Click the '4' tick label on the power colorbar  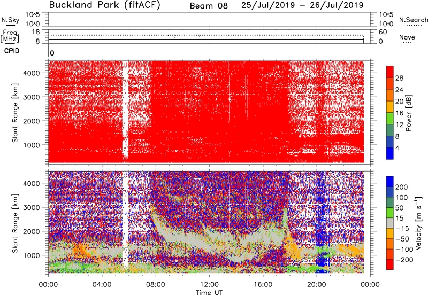397,148
